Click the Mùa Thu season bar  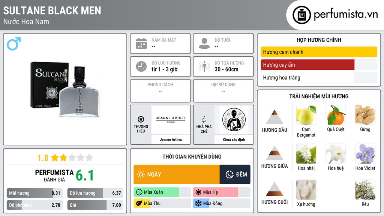[162, 204]
